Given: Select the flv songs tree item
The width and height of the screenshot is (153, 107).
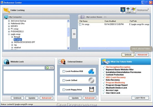Looking at the screenshot, I should 18,40.
